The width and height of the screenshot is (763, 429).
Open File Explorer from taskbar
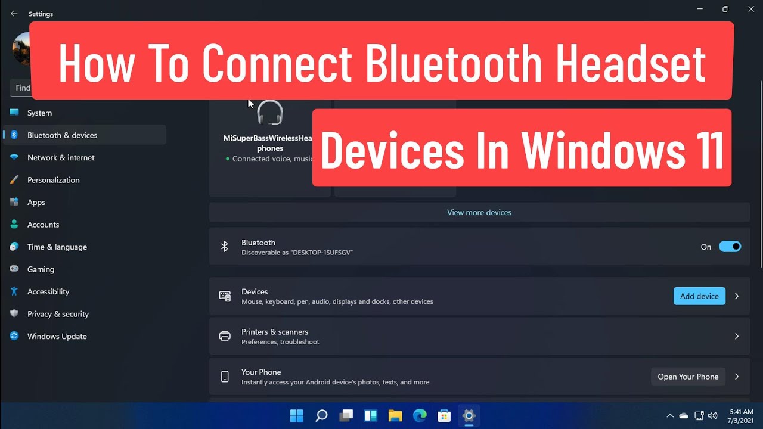click(395, 415)
